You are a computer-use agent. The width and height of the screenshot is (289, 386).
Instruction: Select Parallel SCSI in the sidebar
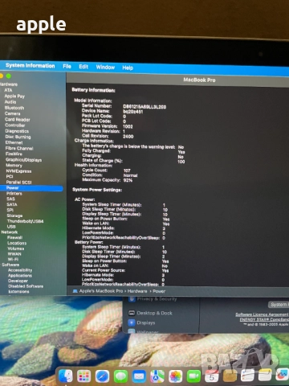tap(18, 183)
